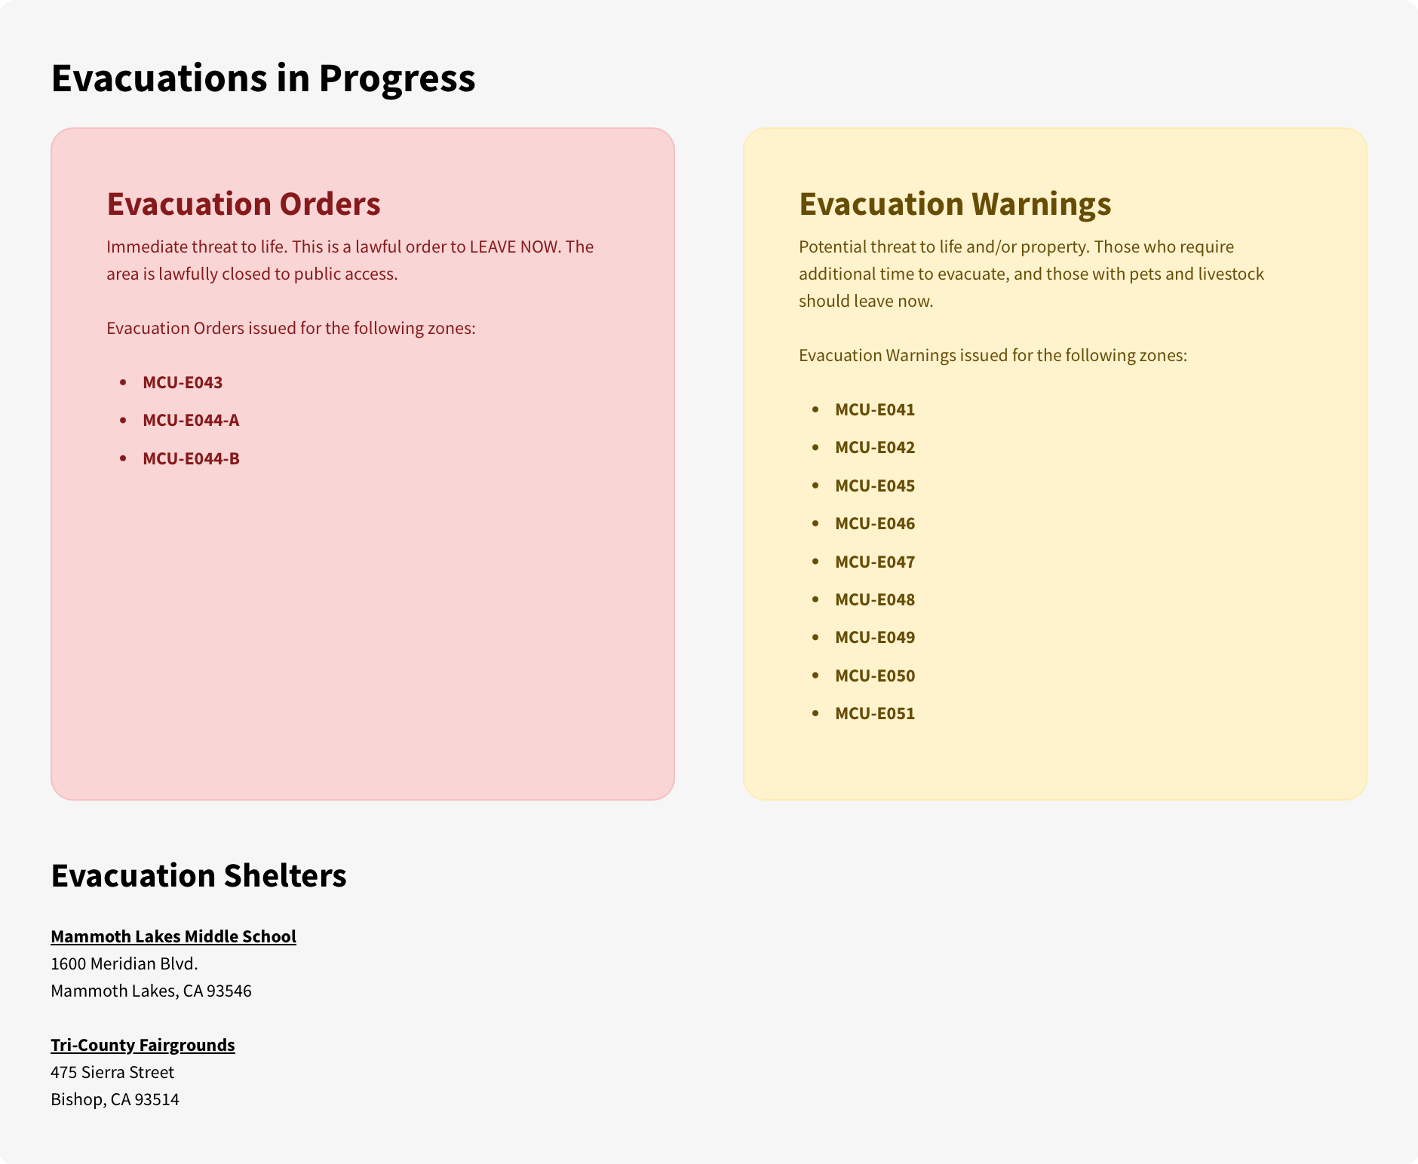The image size is (1418, 1164).
Task: Click the 1600 Meridian Blvd. address
Action: pos(124,963)
